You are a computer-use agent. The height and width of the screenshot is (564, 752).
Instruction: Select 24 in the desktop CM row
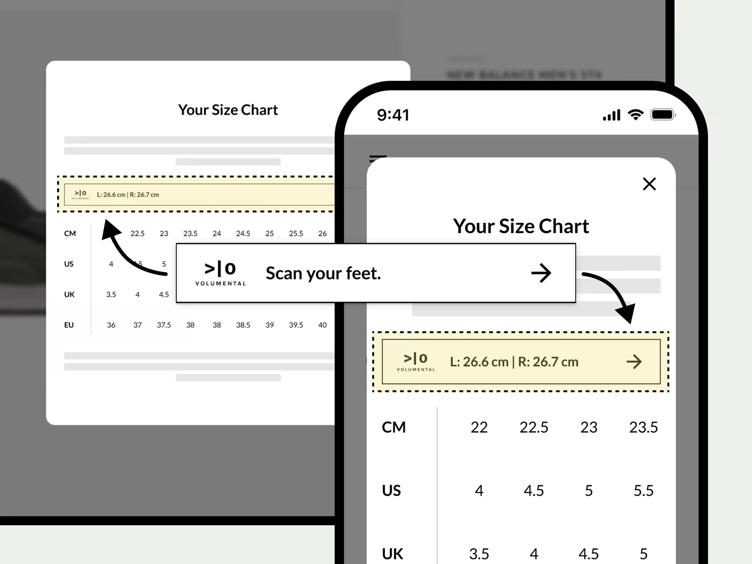click(217, 233)
